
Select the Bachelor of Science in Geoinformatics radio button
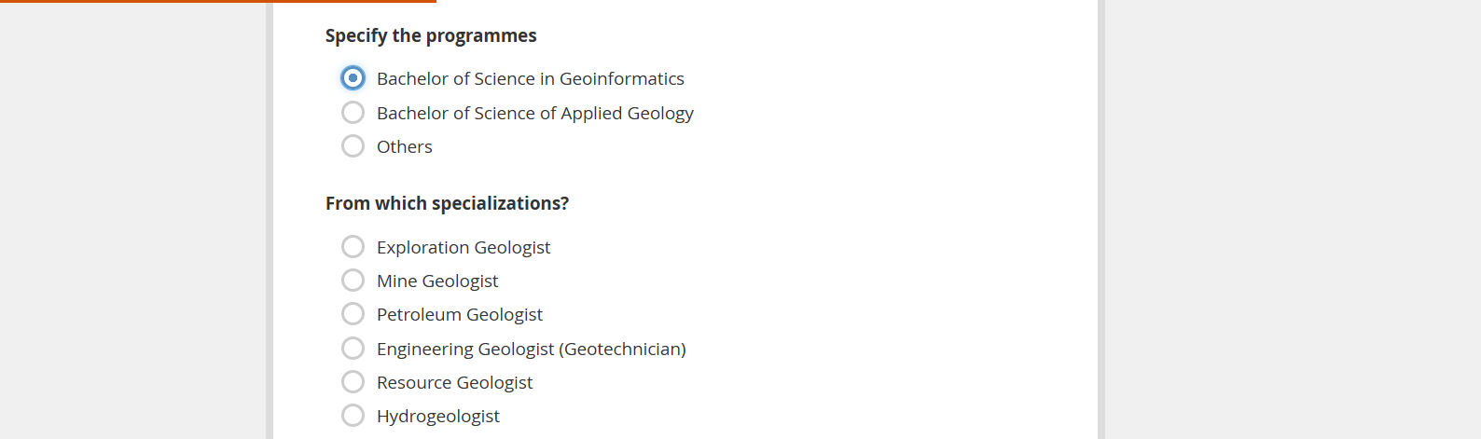353,78
